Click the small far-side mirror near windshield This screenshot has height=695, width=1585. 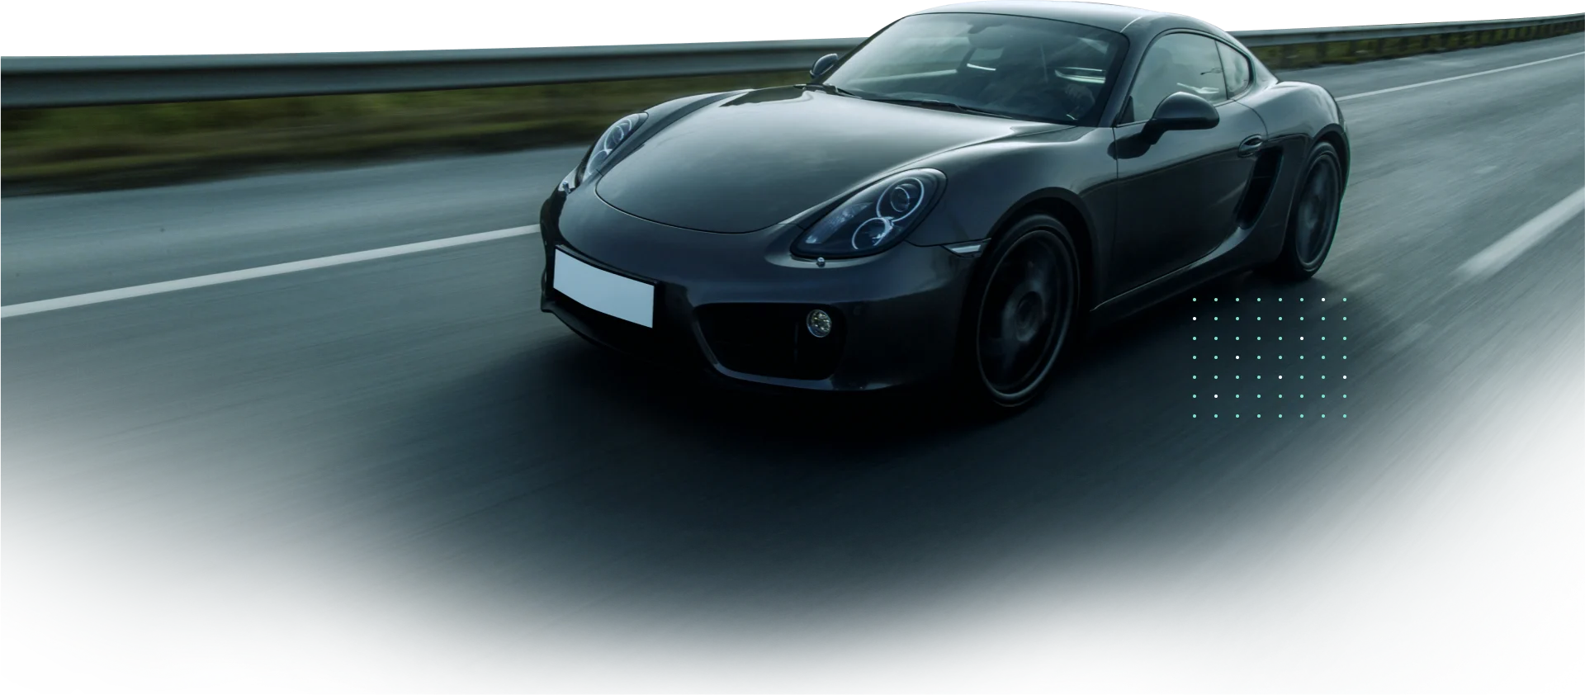pyautogui.click(x=825, y=64)
